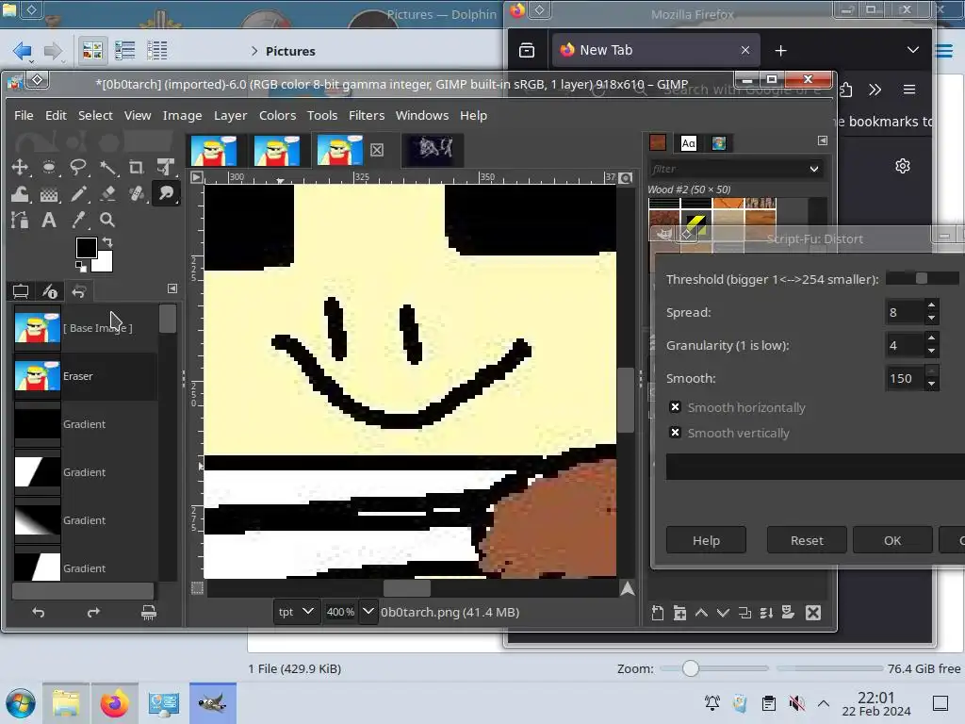
Task: Click the Firefox new tab plus button
Action: click(780, 51)
